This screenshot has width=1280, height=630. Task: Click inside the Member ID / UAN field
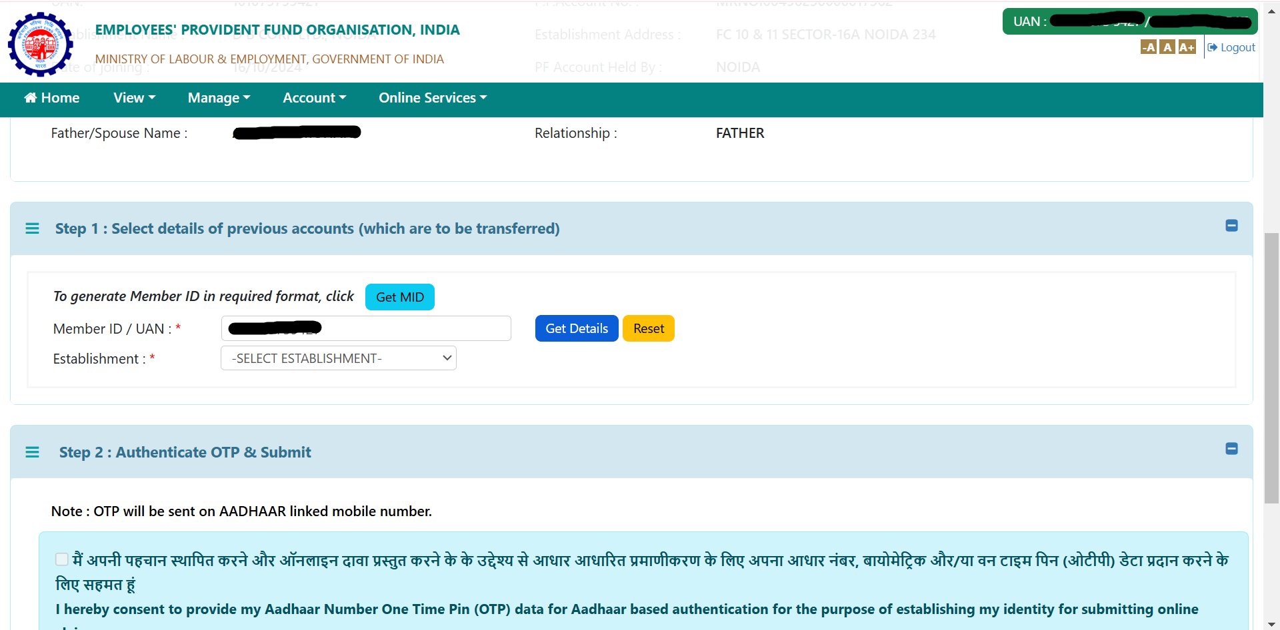366,328
